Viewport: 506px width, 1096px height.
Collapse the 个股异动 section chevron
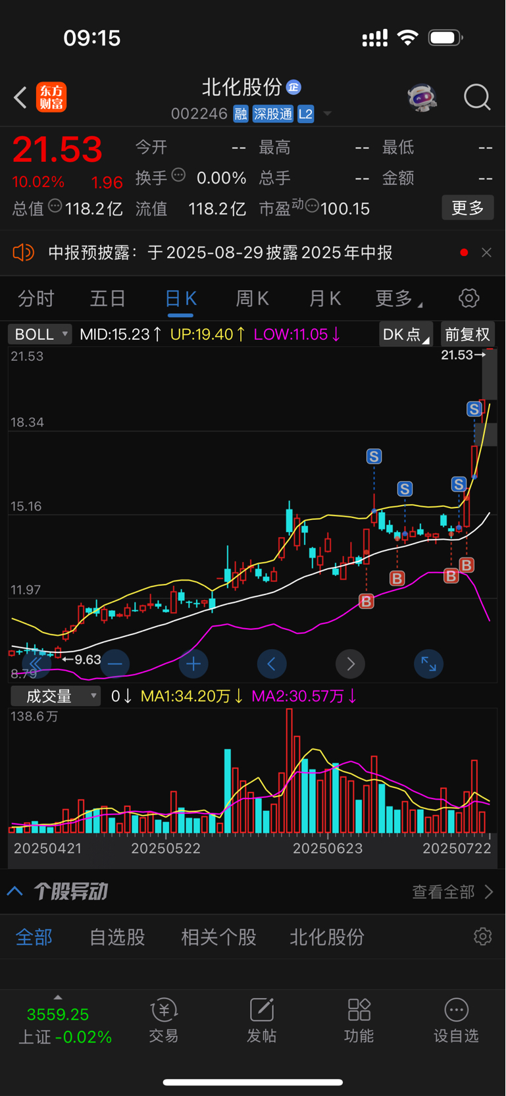tap(15, 892)
